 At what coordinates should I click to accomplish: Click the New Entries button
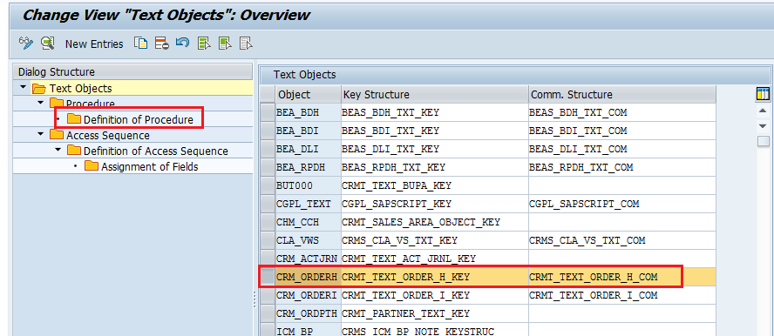pyautogui.click(x=94, y=44)
